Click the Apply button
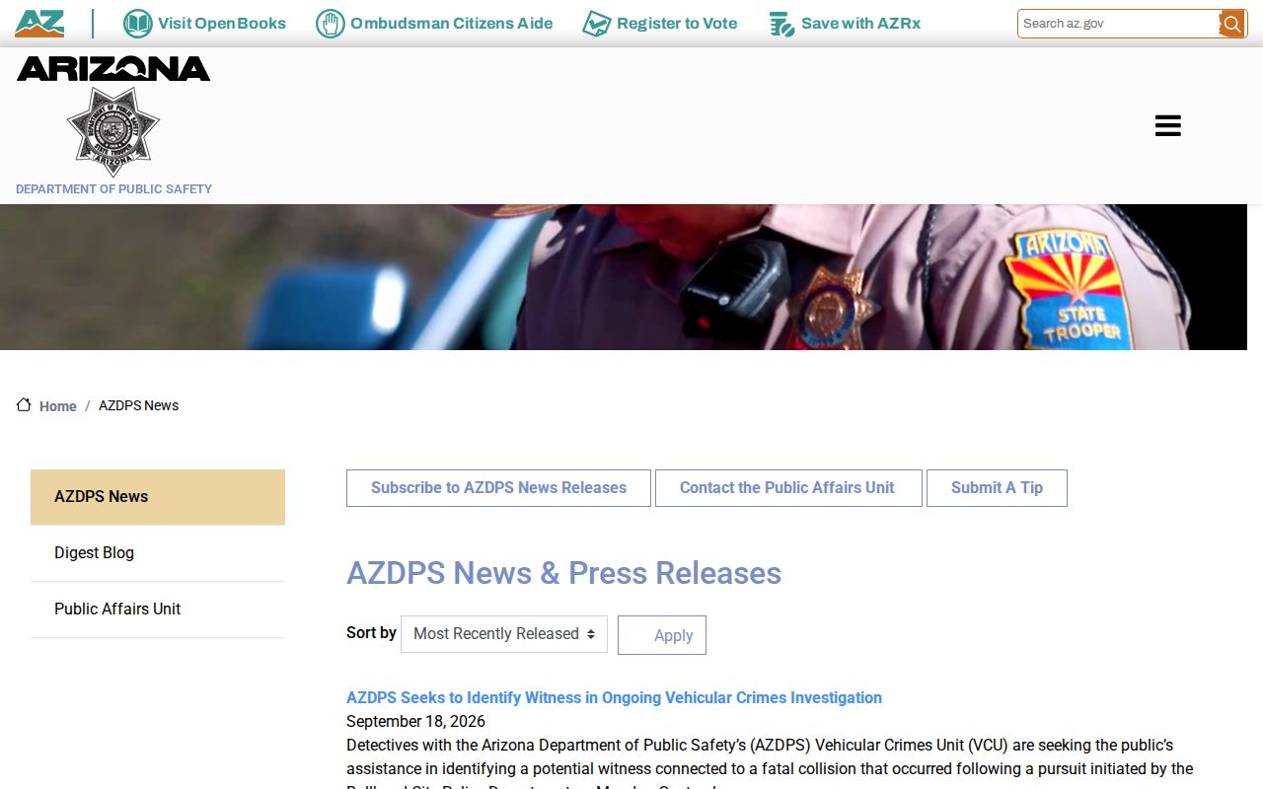Image resolution: width=1263 pixels, height=789 pixels. (x=662, y=635)
